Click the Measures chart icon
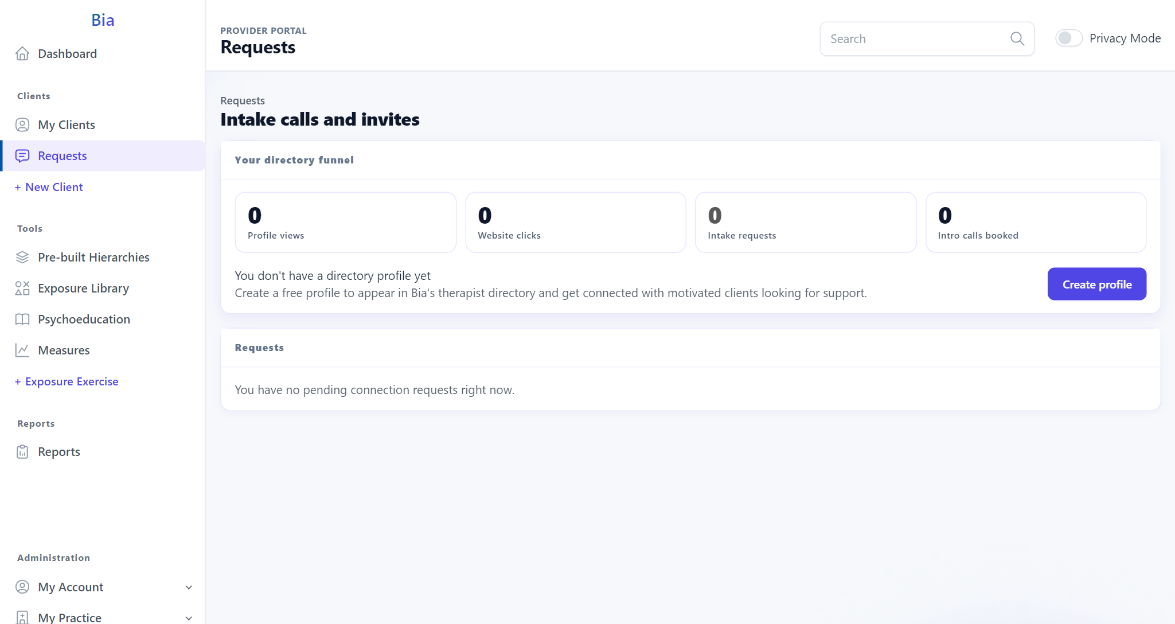1175x624 pixels. 22,350
